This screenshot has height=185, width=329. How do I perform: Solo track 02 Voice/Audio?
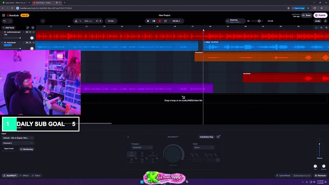click(30, 42)
